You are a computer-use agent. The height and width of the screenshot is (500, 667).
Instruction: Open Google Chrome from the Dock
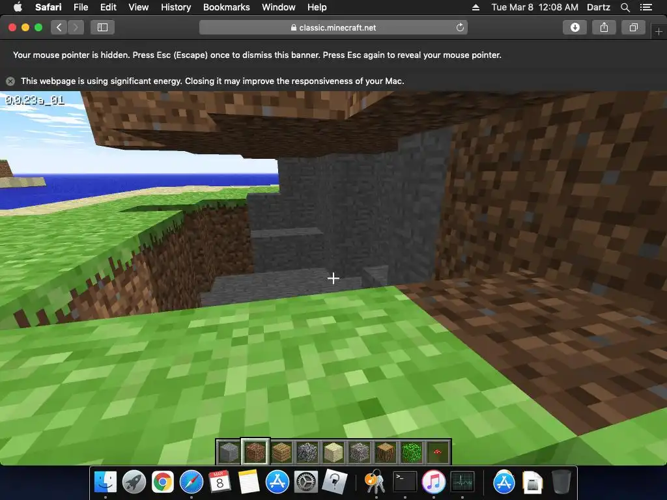pos(162,482)
